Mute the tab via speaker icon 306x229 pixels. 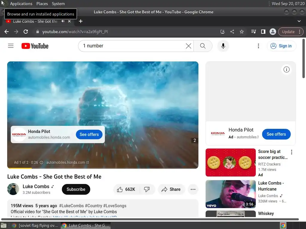63,21
